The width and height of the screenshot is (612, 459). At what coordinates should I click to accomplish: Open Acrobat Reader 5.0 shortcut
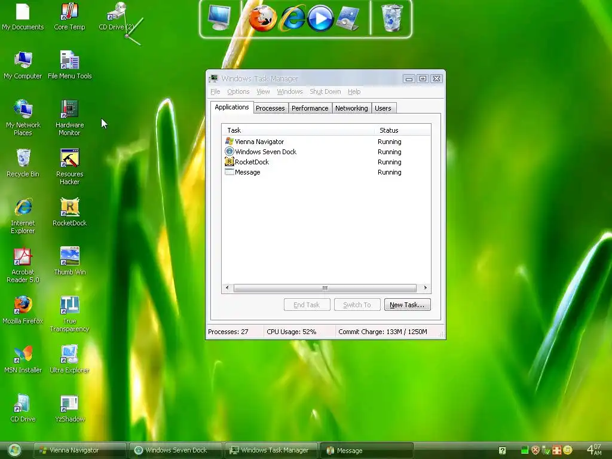[x=23, y=265]
